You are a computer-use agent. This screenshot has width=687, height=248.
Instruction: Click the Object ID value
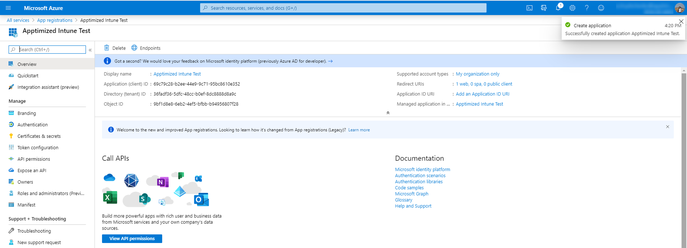pos(196,104)
